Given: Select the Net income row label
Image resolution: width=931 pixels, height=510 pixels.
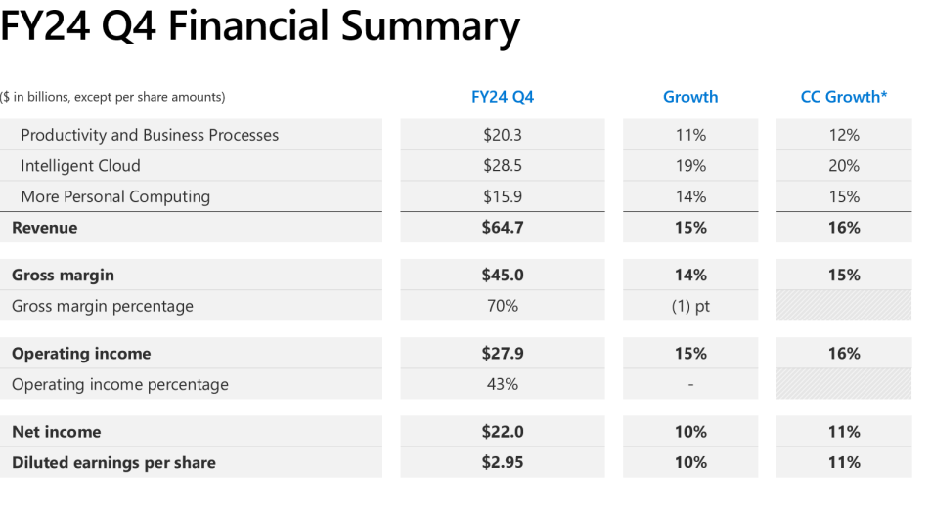Looking at the screenshot, I should click(57, 432).
